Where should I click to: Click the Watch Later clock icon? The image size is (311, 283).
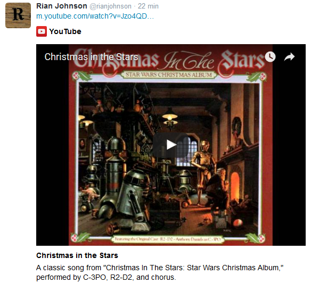click(271, 57)
